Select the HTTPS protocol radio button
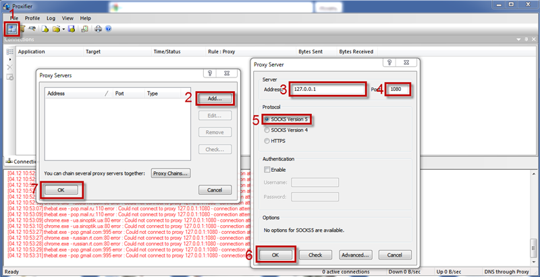Image resolution: width=540 pixels, height=277 pixels. [x=267, y=141]
